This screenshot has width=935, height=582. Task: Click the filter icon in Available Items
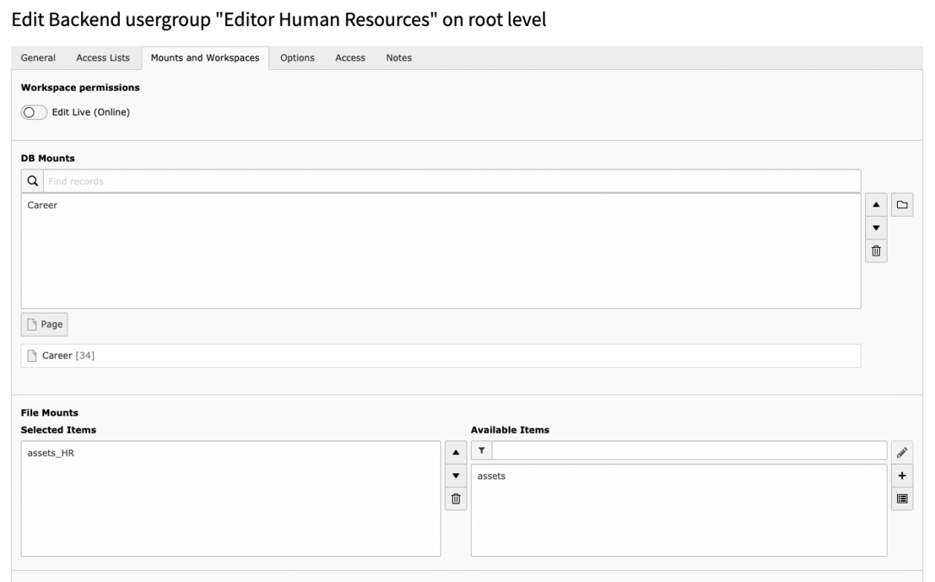[x=480, y=450]
